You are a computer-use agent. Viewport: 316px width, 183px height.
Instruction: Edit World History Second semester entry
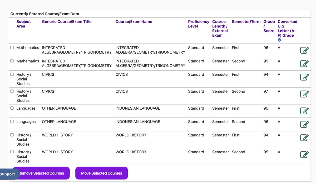pos(304,154)
